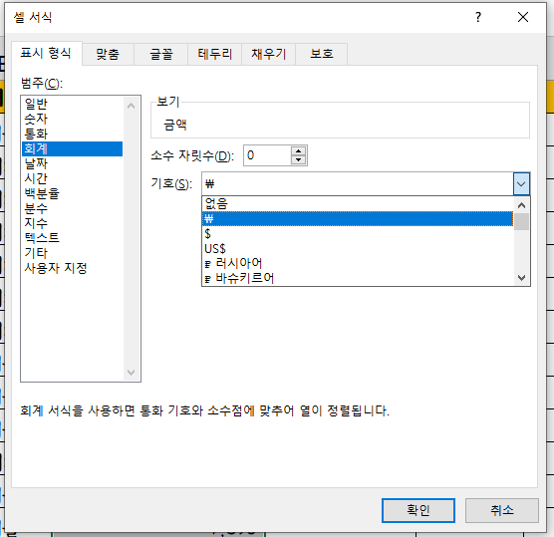Open the 맞춤 tab
This screenshot has width=554, height=537.
(x=108, y=54)
